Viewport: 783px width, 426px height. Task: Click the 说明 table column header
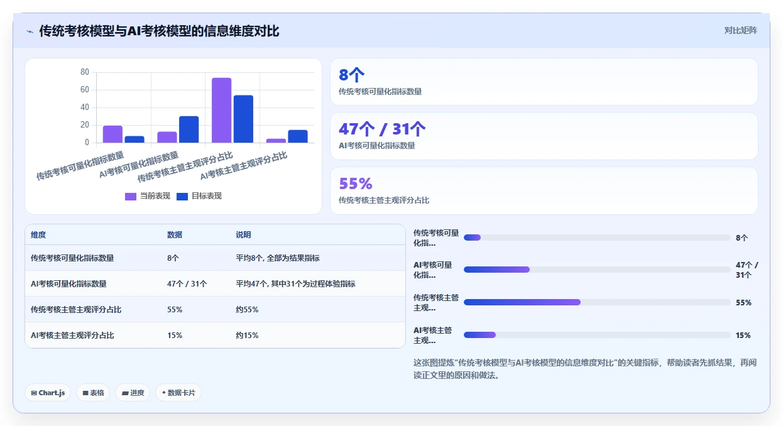coord(243,235)
